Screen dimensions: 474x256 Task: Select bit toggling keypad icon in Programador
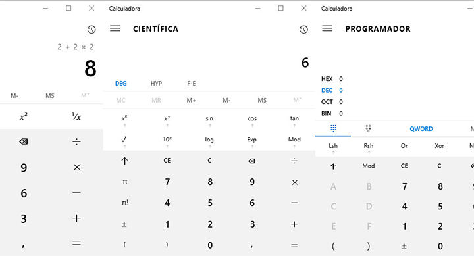(368, 128)
